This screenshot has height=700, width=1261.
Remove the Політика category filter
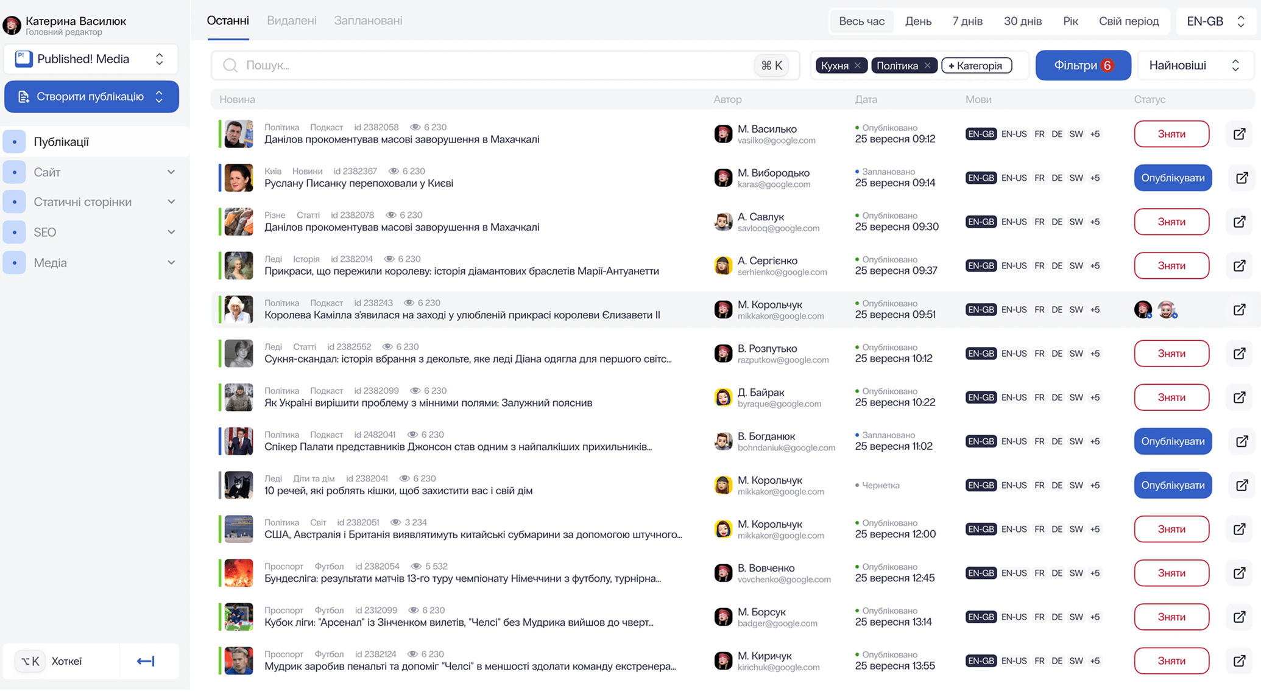(927, 65)
